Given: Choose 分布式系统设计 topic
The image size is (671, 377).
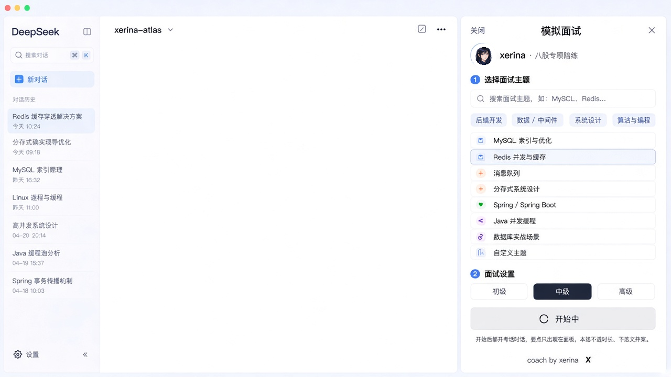Looking at the screenshot, I should [563, 188].
